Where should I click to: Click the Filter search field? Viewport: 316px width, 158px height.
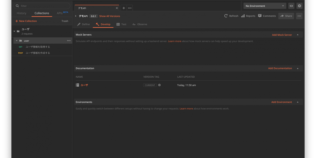[42, 6]
